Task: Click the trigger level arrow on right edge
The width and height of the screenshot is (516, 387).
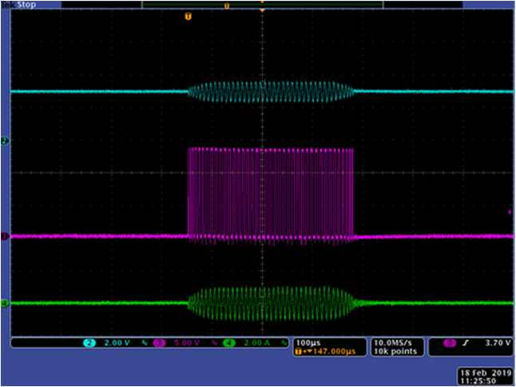Action: 510,212
